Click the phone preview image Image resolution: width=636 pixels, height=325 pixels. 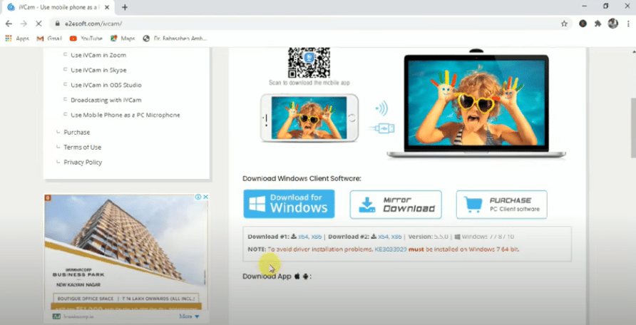[x=309, y=118]
